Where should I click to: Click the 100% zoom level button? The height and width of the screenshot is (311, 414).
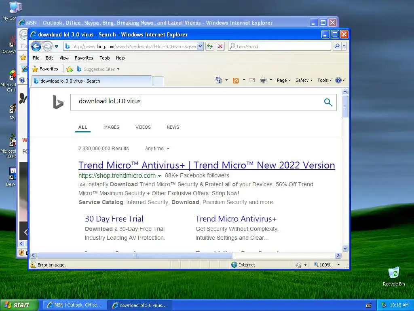coord(322,265)
